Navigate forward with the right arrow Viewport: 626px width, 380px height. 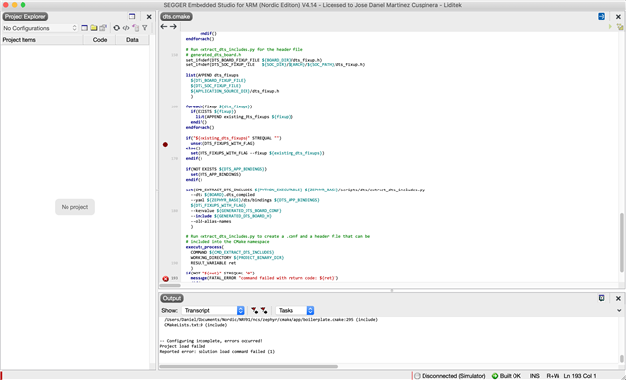point(173,27)
